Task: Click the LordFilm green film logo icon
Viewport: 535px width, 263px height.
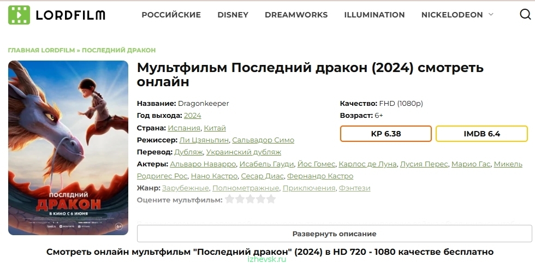Action: [x=19, y=15]
